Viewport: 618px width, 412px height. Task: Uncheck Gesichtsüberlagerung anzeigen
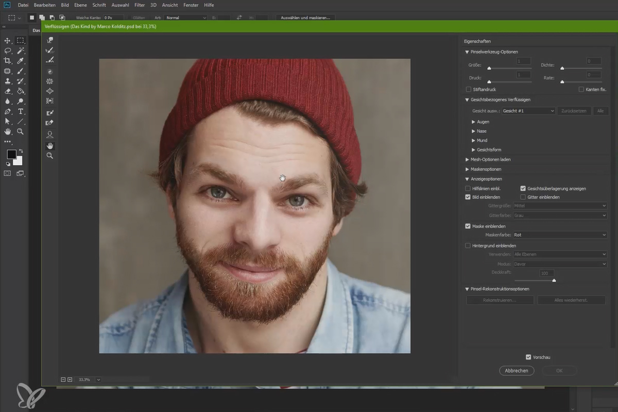pos(523,188)
